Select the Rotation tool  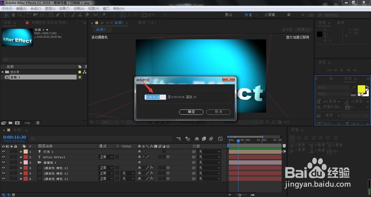[29, 15]
